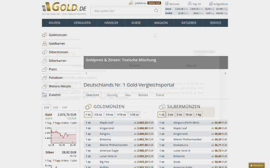
Task: Open the HÄNDLER menu
Action: tap(111, 23)
